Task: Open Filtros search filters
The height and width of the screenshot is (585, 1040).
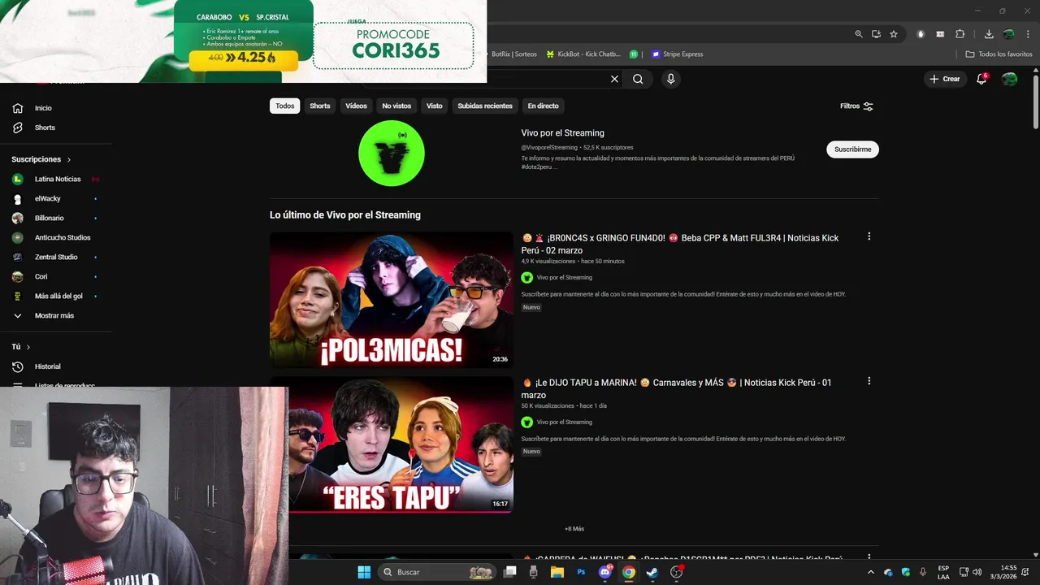Action: (856, 106)
